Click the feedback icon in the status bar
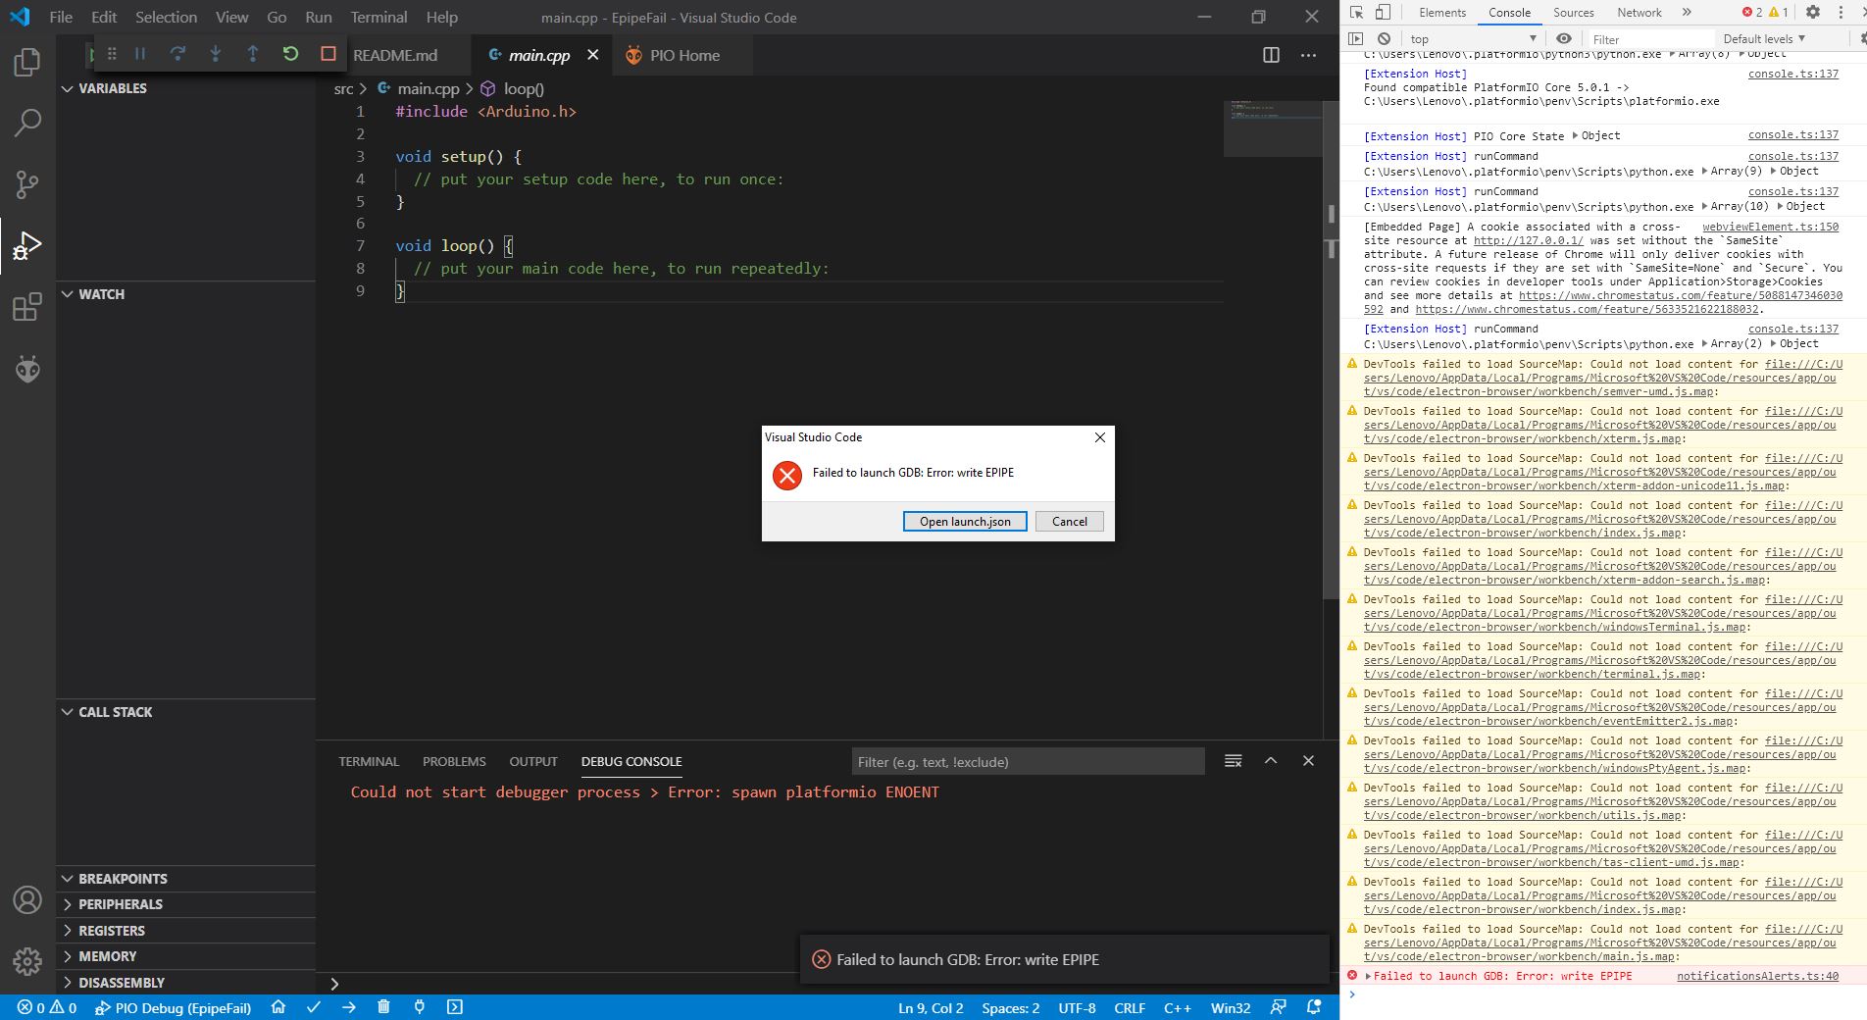 (x=1279, y=1007)
